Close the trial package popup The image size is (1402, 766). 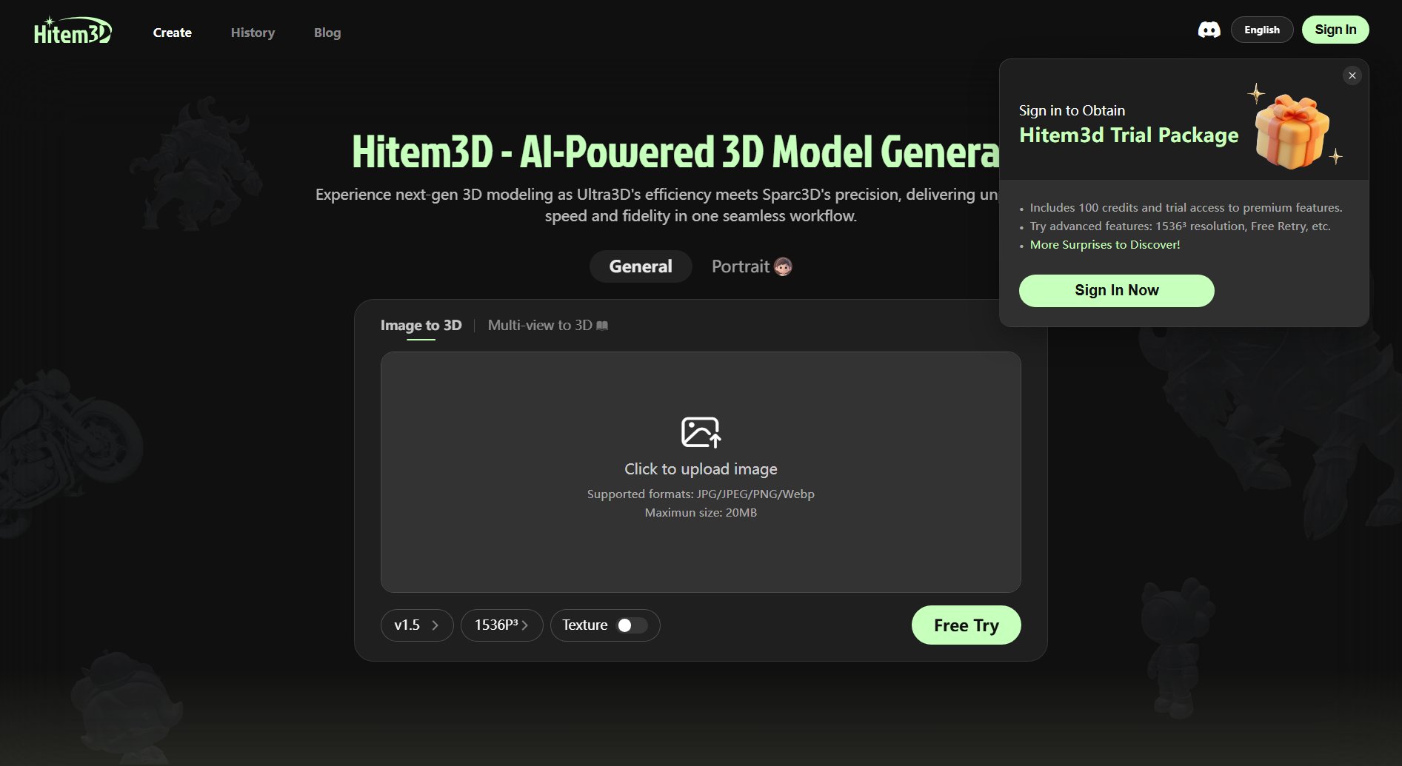click(x=1352, y=75)
